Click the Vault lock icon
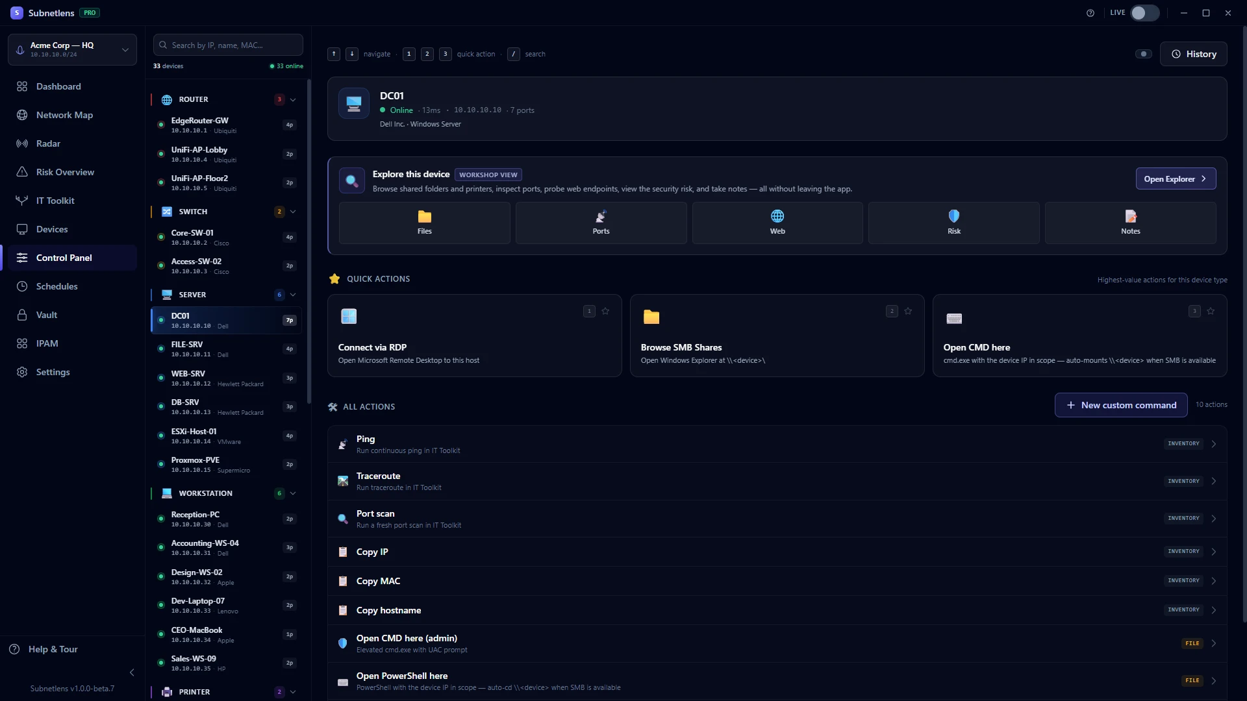Screen dimensions: 1247x701 [22, 315]
